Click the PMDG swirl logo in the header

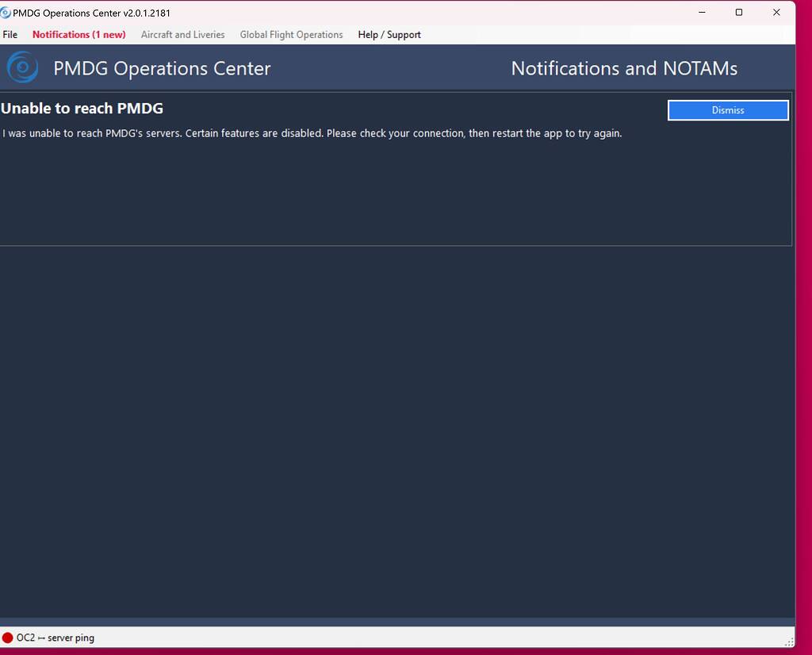click(x=21, y=67)
